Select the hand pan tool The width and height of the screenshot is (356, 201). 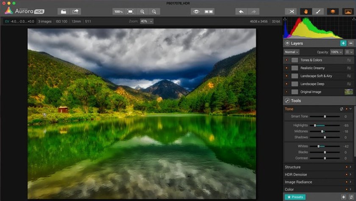[x=306, y=11]
